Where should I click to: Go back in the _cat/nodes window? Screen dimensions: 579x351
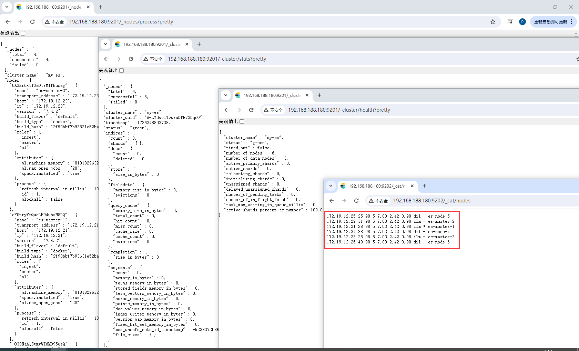(332, 201)
